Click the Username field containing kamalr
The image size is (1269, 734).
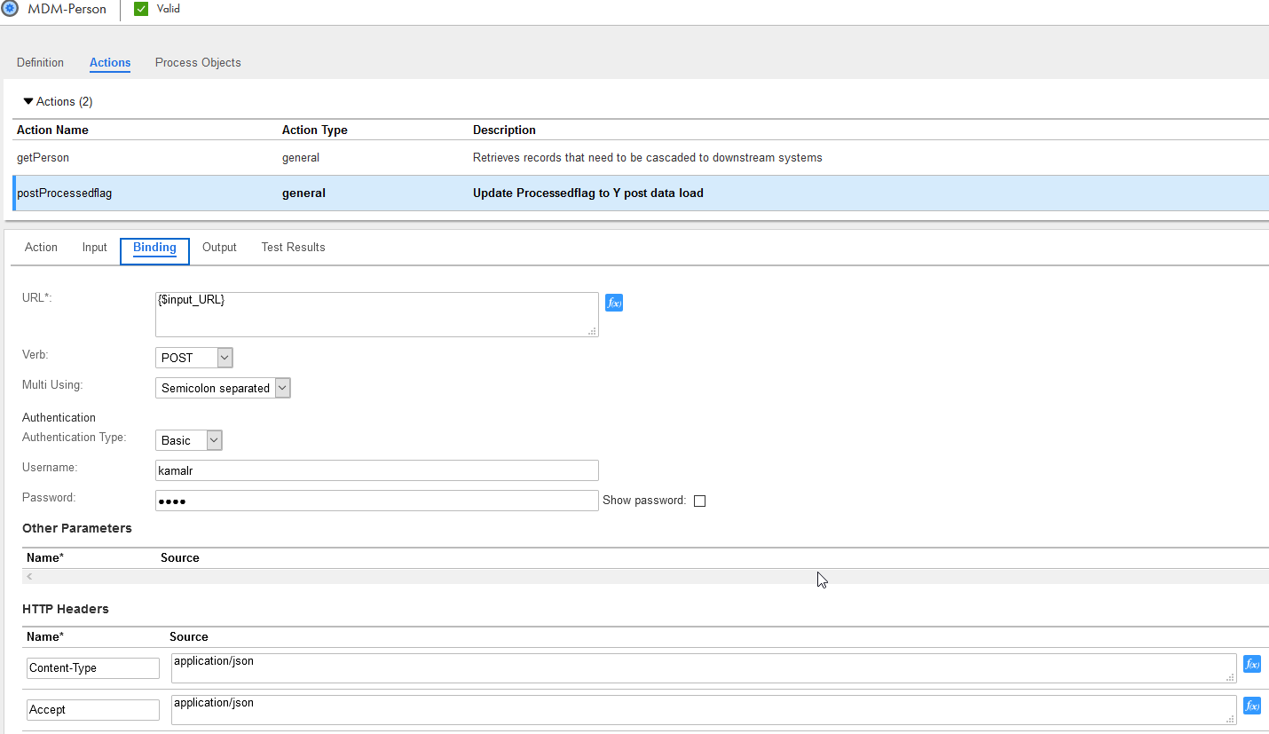[377, 470]
